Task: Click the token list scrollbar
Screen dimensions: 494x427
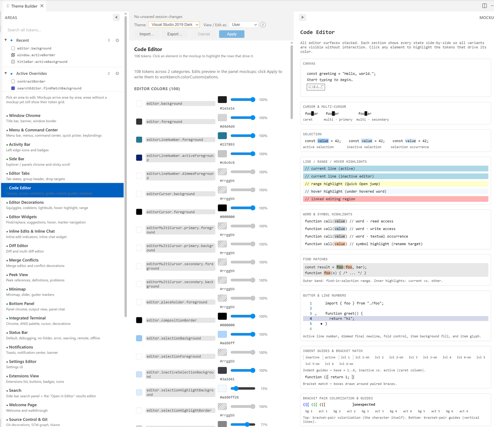Action: click(292, 82)
